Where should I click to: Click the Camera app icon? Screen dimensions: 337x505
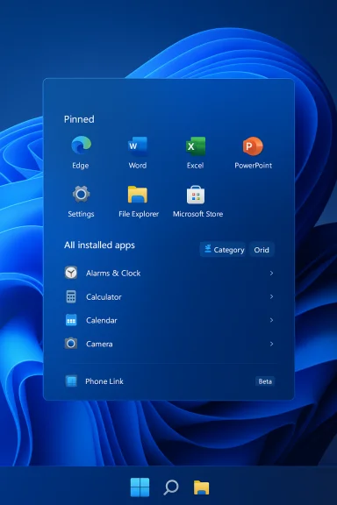[71, 344]
